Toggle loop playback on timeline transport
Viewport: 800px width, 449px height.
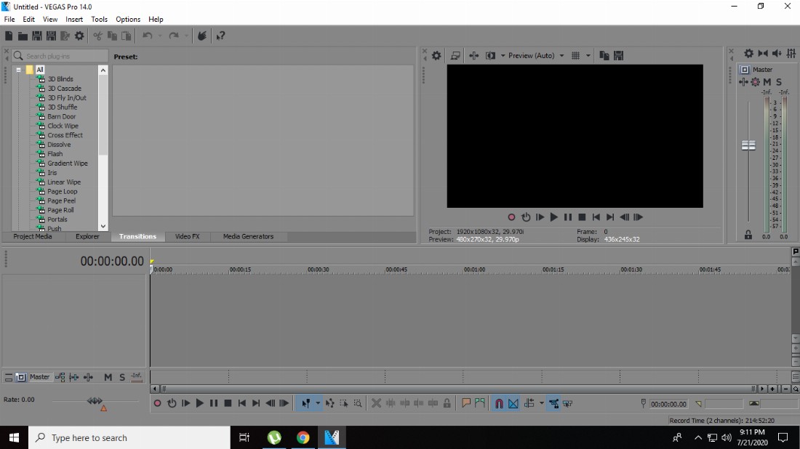point(172,403)
